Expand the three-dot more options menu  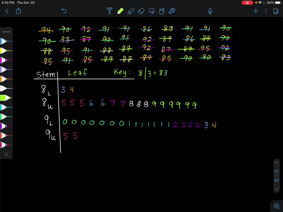[x=266, y=11]
